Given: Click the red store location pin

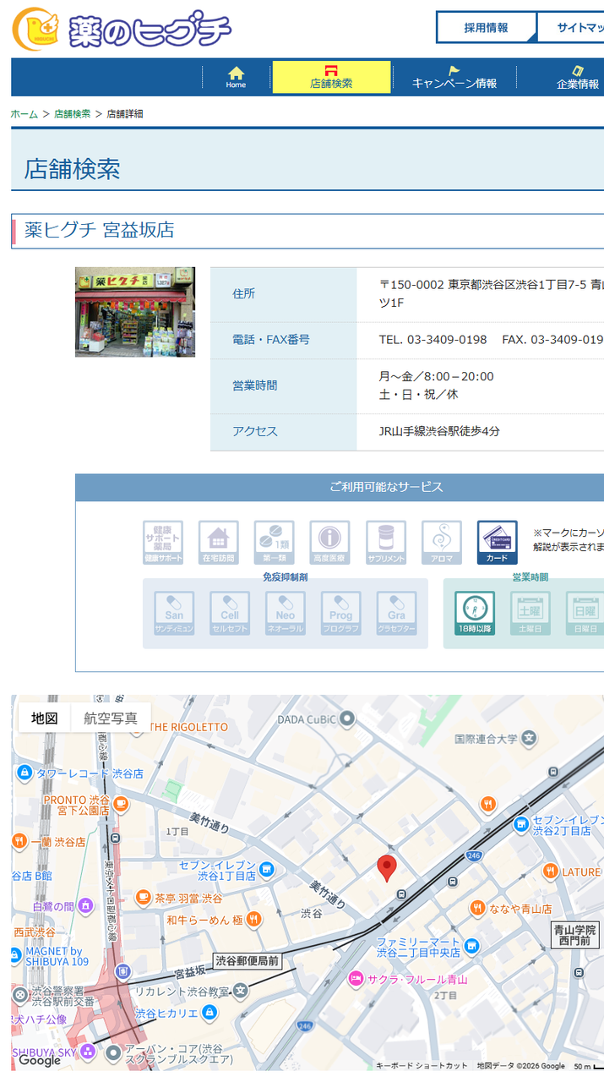Looking at the screenshot, I should pos(387,868).
